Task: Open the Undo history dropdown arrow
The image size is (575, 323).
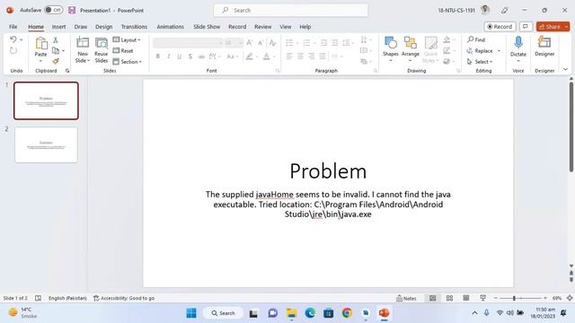Action: [22, 39]
